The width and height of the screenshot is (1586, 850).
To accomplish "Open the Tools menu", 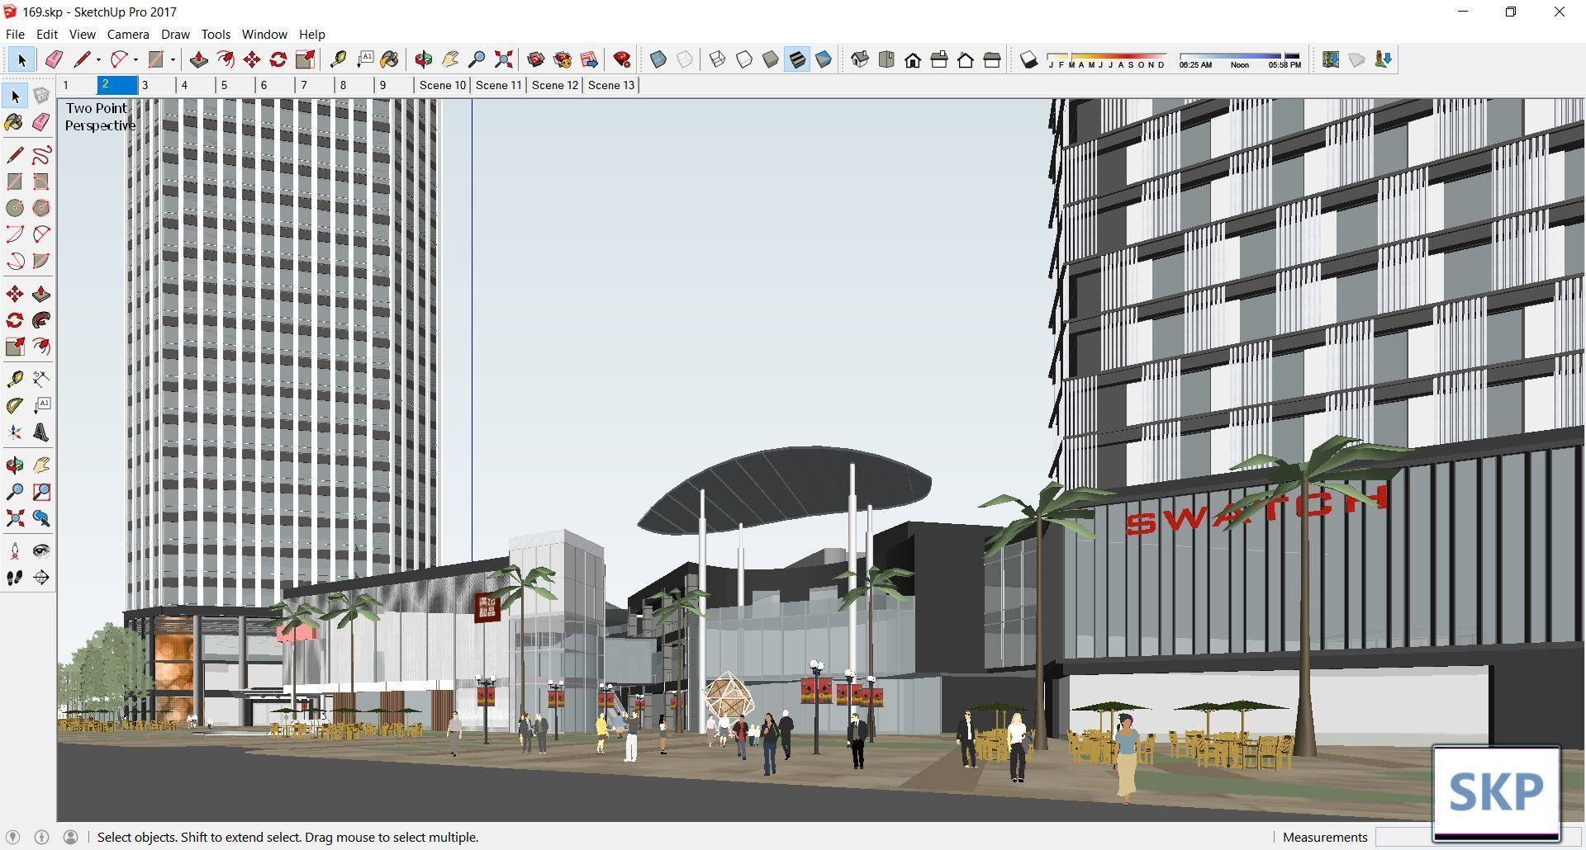I will (x=216, y=34).
